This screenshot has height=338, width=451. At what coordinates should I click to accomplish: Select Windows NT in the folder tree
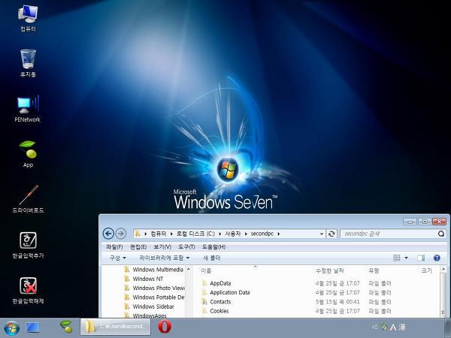(144, 279)
